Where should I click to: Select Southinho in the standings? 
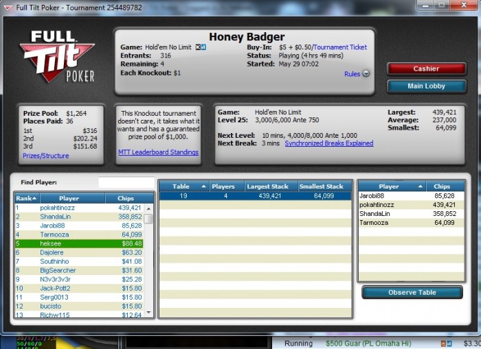tap(79, 261)
